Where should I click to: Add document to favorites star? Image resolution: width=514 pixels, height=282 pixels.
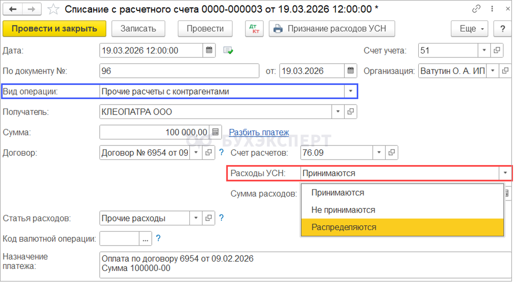click(x=53, y=9)
